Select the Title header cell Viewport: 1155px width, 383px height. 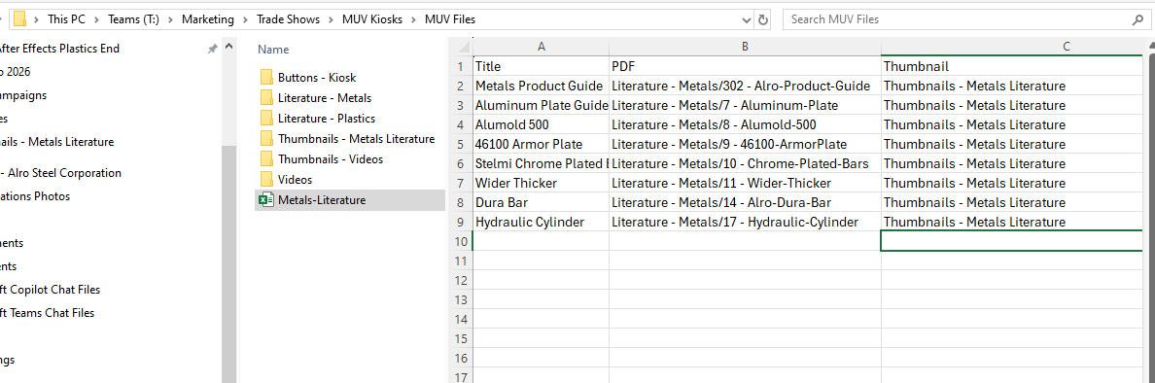[541, 66]
